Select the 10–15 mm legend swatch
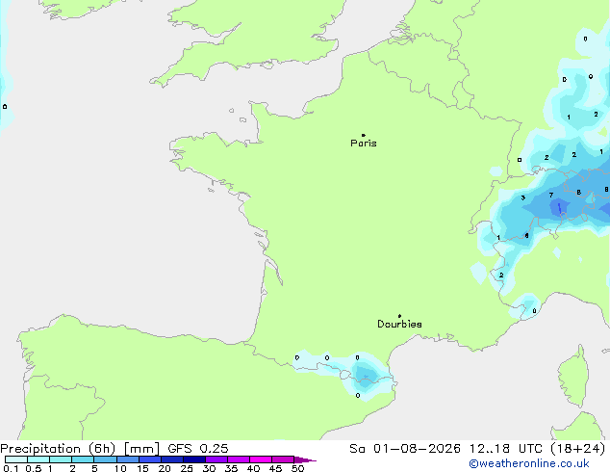The width and height of the screenshot is (610, 472). click(127, 459)
